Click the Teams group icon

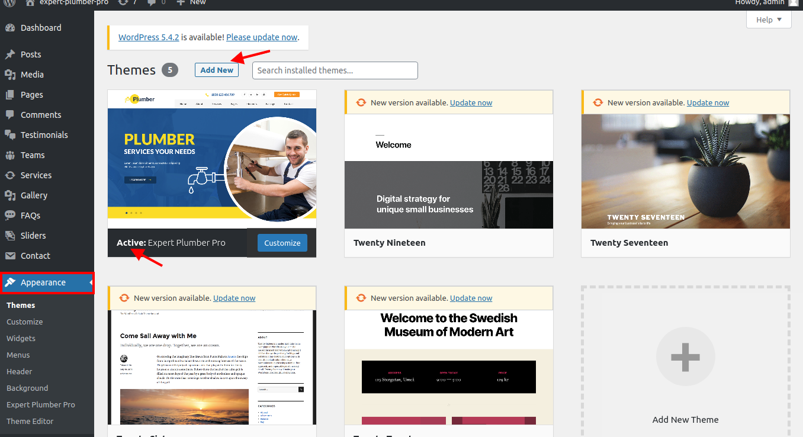10,155
